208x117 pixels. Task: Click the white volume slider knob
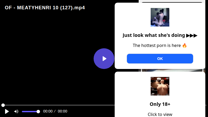[38, 112]
